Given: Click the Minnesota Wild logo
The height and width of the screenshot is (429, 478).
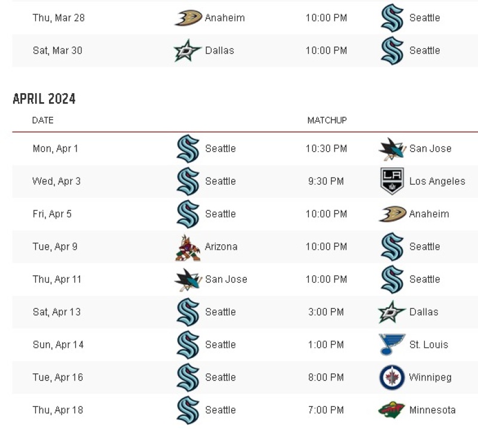Looking at the screenshot, I should (391, 410).
